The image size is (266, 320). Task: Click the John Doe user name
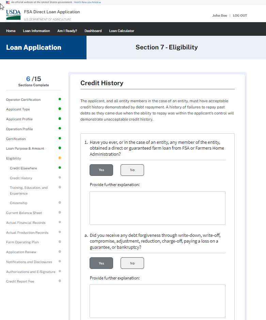[219, 16]
